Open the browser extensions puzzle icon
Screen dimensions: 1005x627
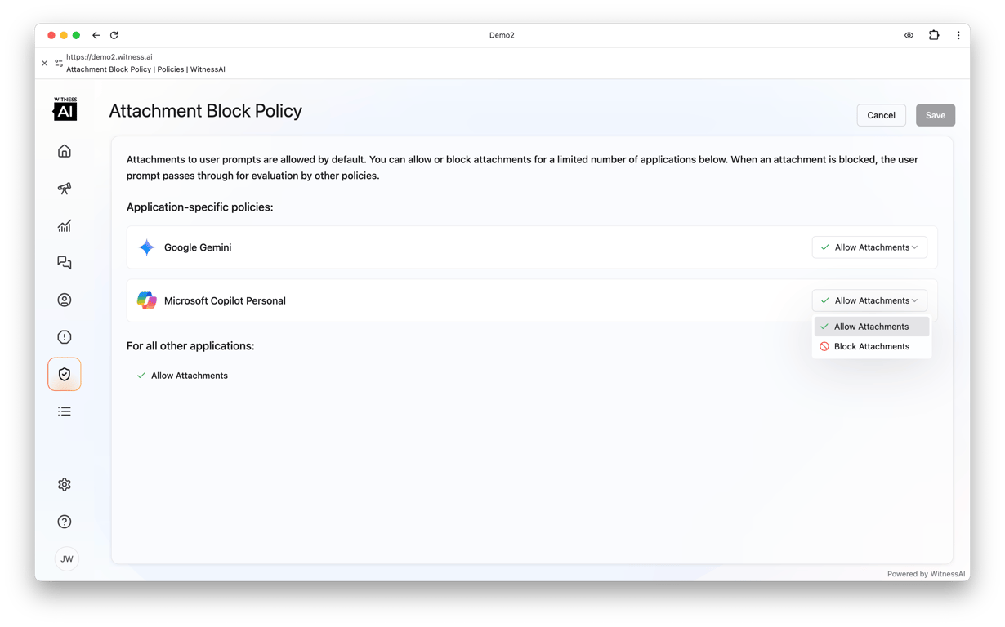point(934,35)
